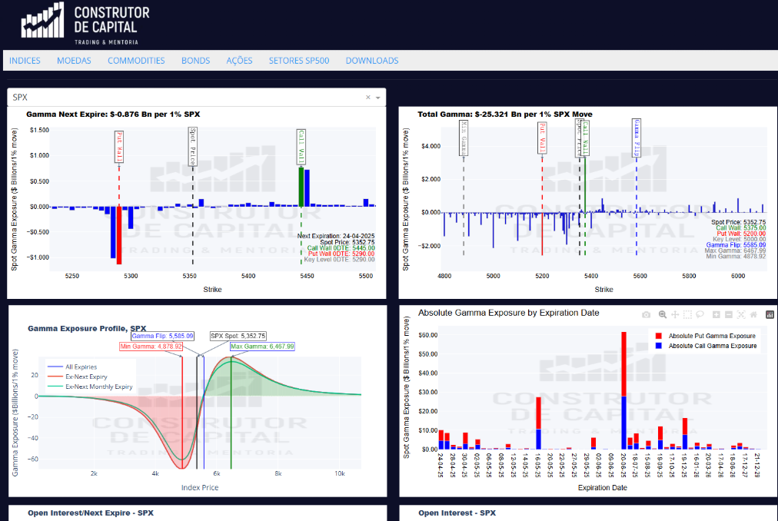The image size is (778, 521).
Task: Activate the pan tool in the chart modebar
Action: click(x=674, y=314)
